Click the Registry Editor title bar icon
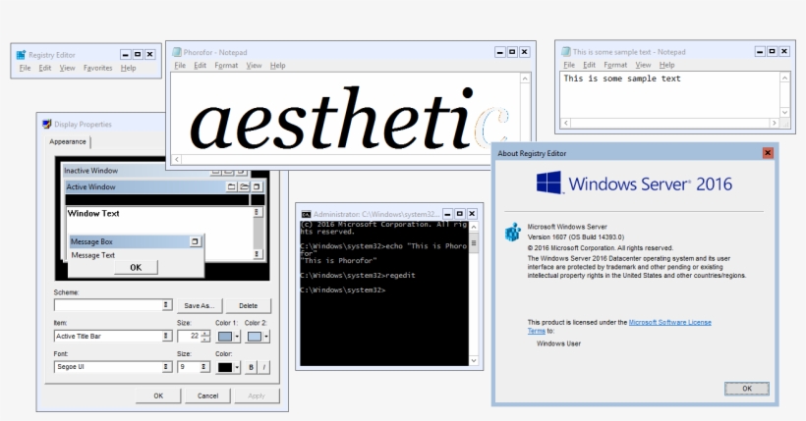806x421 pixels. (21, 54)
